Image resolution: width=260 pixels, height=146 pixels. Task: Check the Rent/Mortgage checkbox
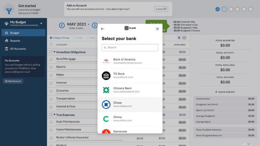51,59
